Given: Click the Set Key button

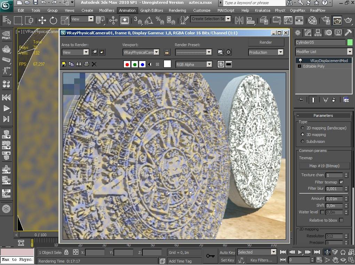Looking at the screenshot, I should pyautogui.click(x=227, y=260).
